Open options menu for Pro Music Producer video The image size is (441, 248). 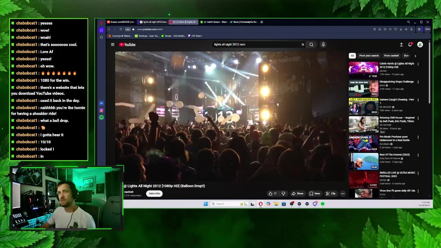point(418,137)
